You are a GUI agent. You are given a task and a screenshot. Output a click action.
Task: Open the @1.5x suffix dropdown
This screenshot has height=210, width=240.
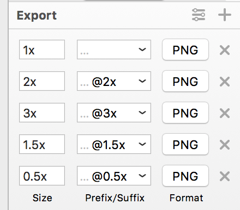click(142, 144)
